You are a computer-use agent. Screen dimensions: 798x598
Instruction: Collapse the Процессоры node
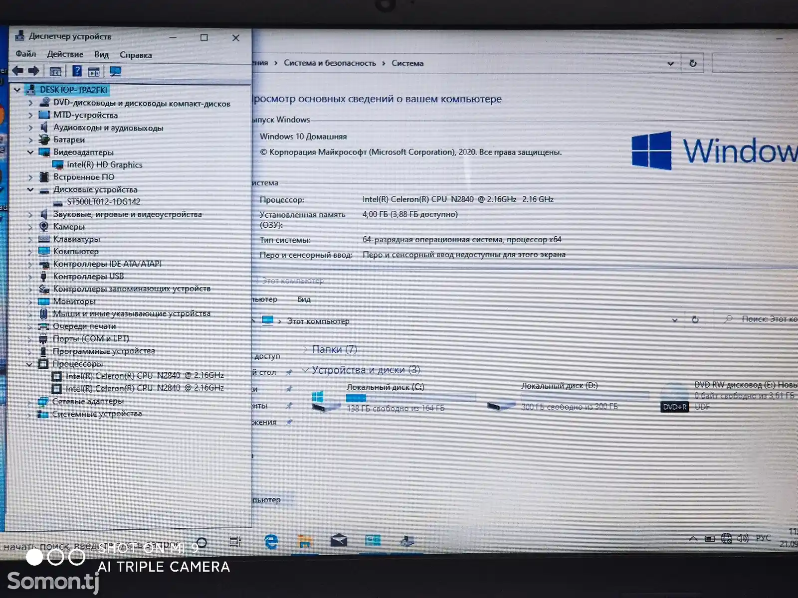tap(29, 364)
